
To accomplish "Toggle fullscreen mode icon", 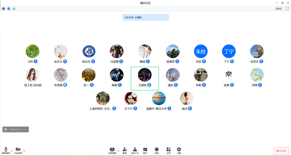I will click(287, 9).
